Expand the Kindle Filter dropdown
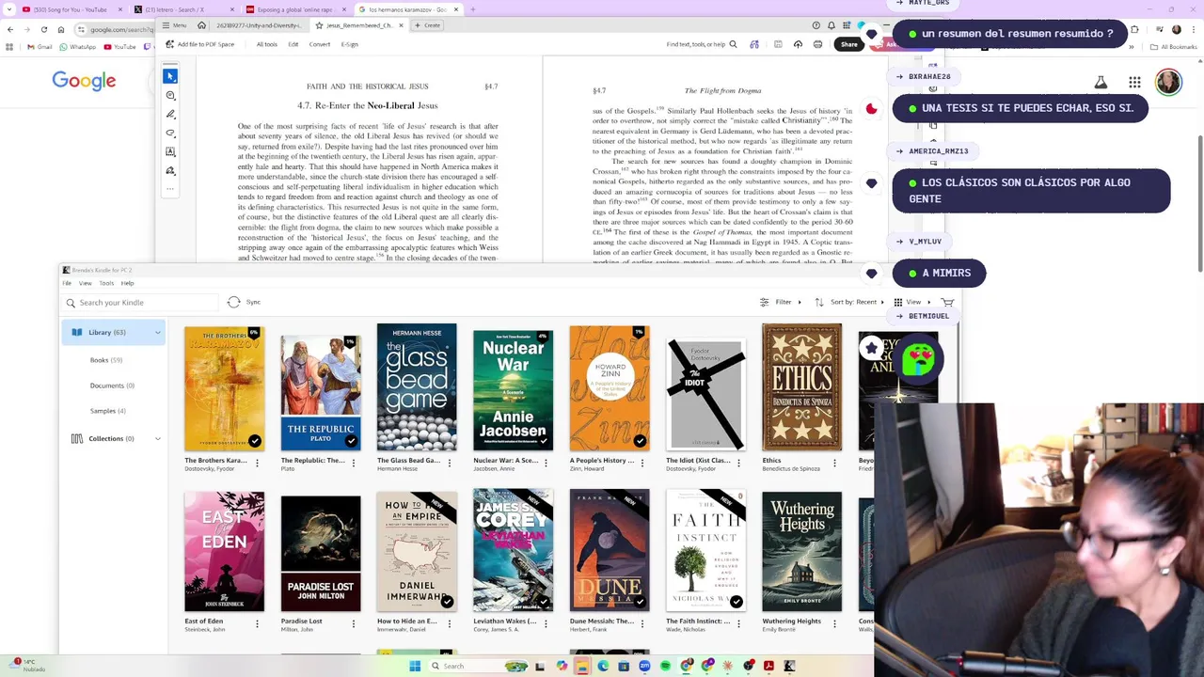This screenshot has width=1204, height=677. pos(781,302)
